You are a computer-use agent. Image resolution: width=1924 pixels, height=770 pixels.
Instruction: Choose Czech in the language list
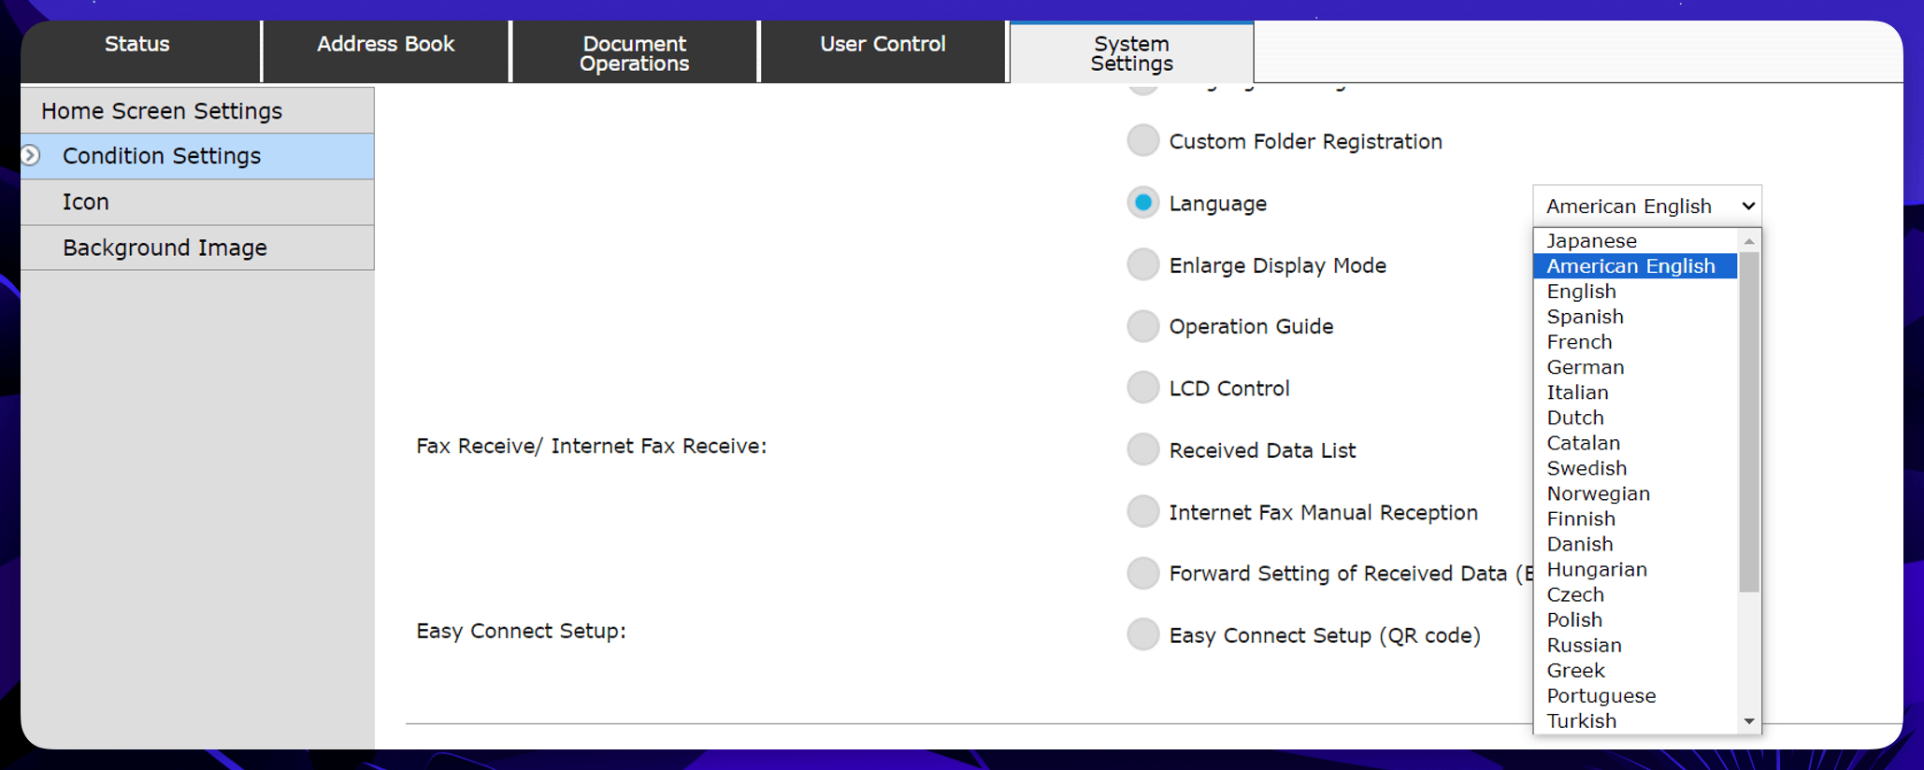point(1635,594)
